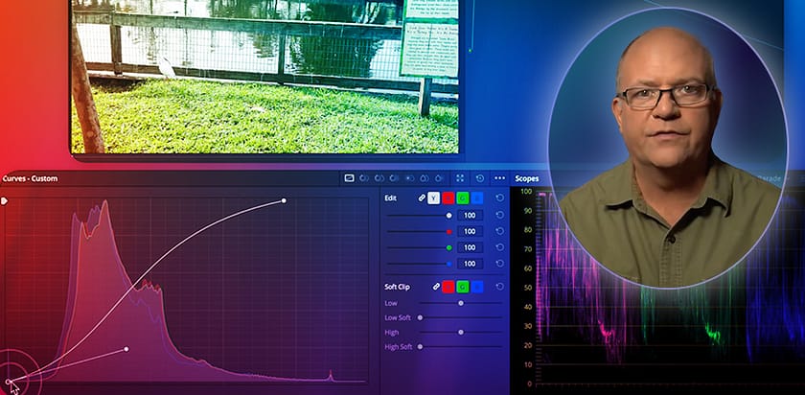The image size is (805, 395).
Task: Click the white luminance intensity slider handle
Action: pyautogui.click(x=449, y=215)
